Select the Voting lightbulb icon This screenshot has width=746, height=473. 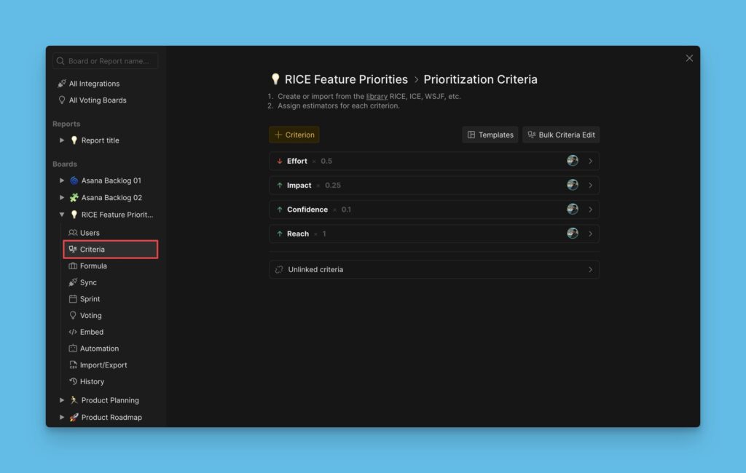click(73, 315)
